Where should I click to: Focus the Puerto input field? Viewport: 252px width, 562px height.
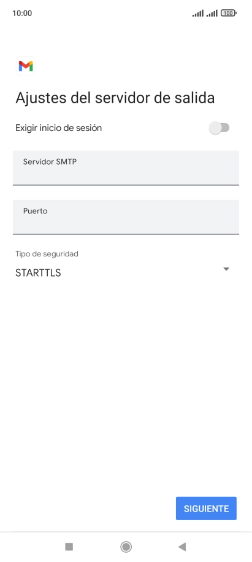(x=126, y=217)
